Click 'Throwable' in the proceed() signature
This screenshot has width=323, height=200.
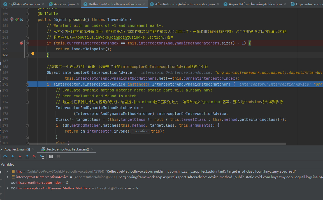pos(117,20)
